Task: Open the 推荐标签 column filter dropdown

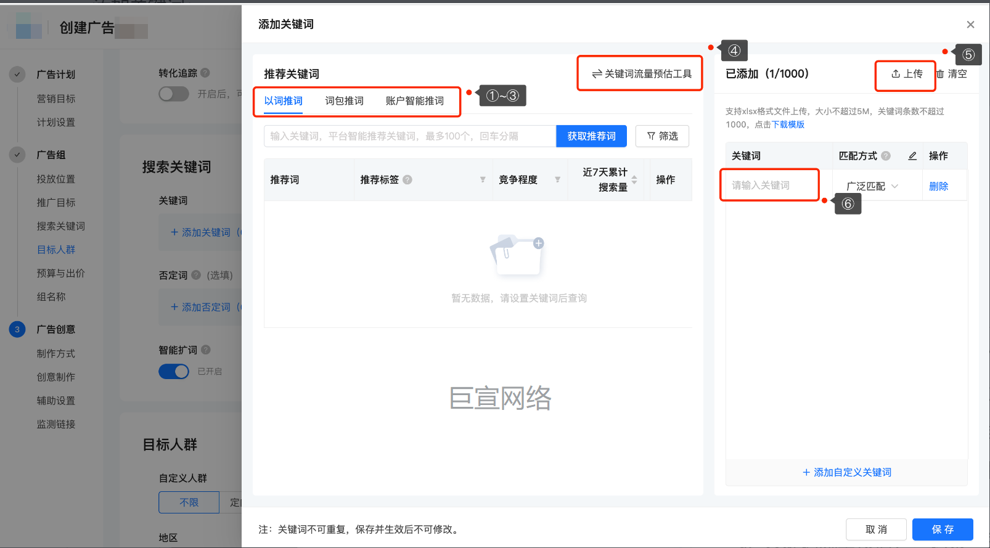Action: 483,180
